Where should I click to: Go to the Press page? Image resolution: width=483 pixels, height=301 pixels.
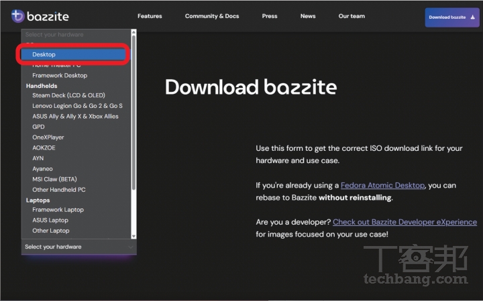click(x=270, y=16)
